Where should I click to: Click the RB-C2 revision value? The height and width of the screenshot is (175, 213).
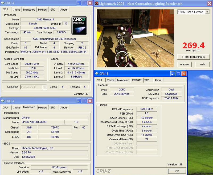click(x=82, y=48)
